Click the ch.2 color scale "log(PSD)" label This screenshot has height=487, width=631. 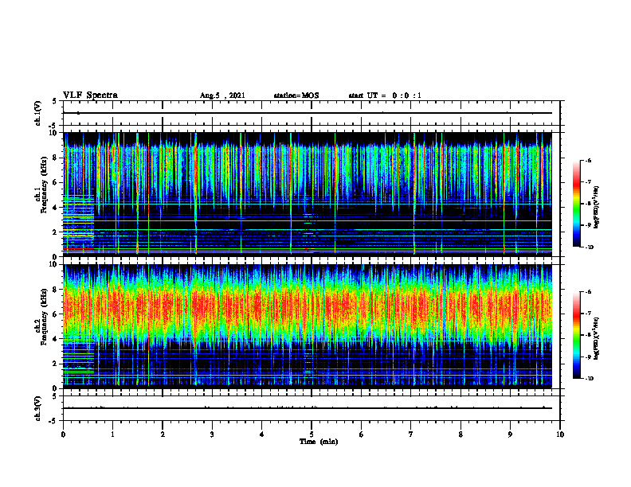(x=597, y=338)
